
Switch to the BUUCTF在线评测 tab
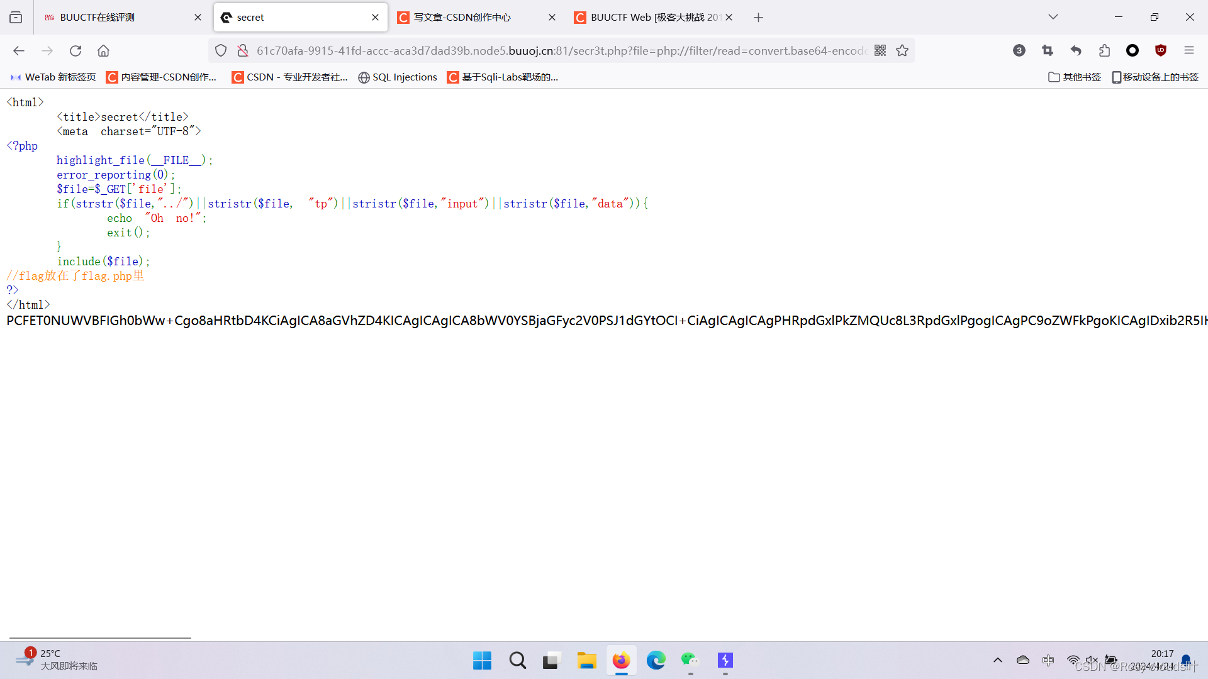[x=98, y=18]
